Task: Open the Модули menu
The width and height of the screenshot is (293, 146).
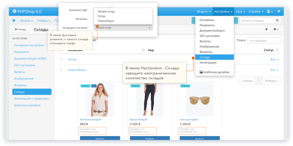Action: click(x=204, y=11)
